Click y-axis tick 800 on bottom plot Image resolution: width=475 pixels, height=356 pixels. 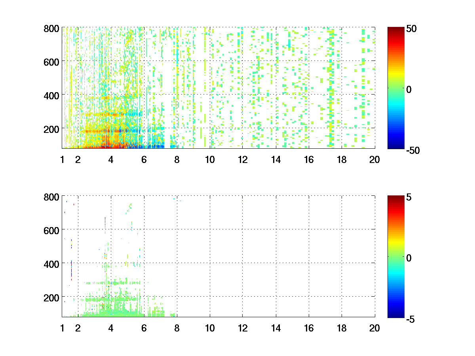pos(52,197)
